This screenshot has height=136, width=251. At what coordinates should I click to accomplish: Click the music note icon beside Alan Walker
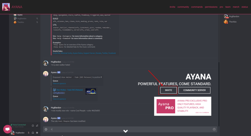point(54,90)
